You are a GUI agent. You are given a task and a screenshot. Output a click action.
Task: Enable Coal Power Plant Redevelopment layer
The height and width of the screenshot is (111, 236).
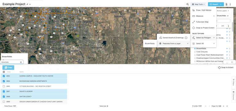(195, 55)
